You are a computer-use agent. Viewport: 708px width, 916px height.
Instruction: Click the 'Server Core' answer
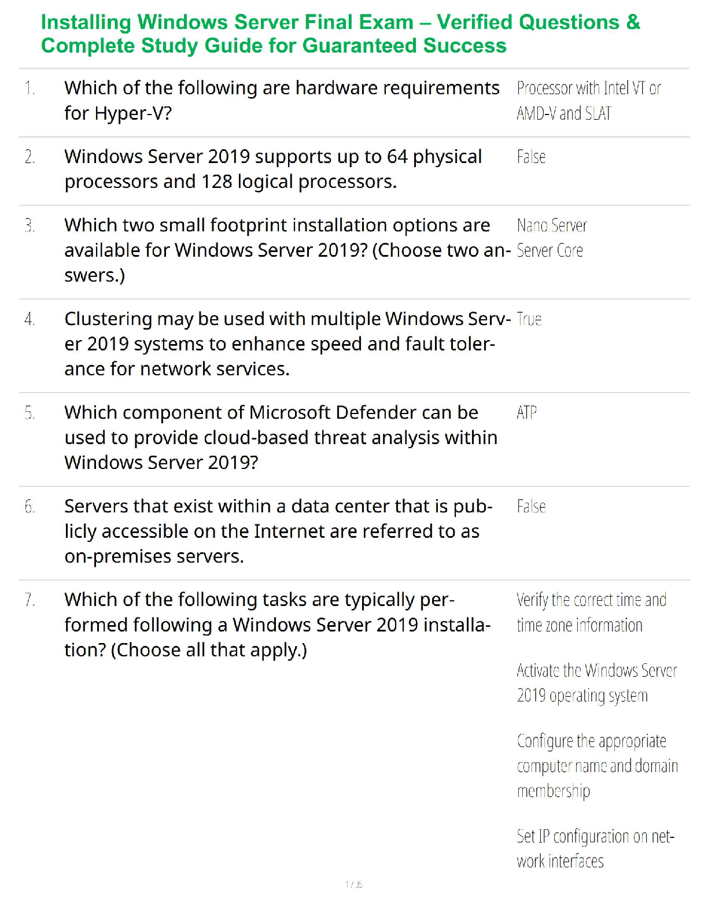(550, 251)
